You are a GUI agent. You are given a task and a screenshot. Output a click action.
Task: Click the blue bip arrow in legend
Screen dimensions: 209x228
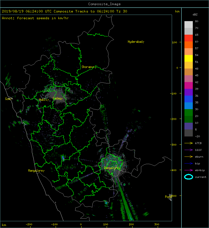(x=188, y=164)
